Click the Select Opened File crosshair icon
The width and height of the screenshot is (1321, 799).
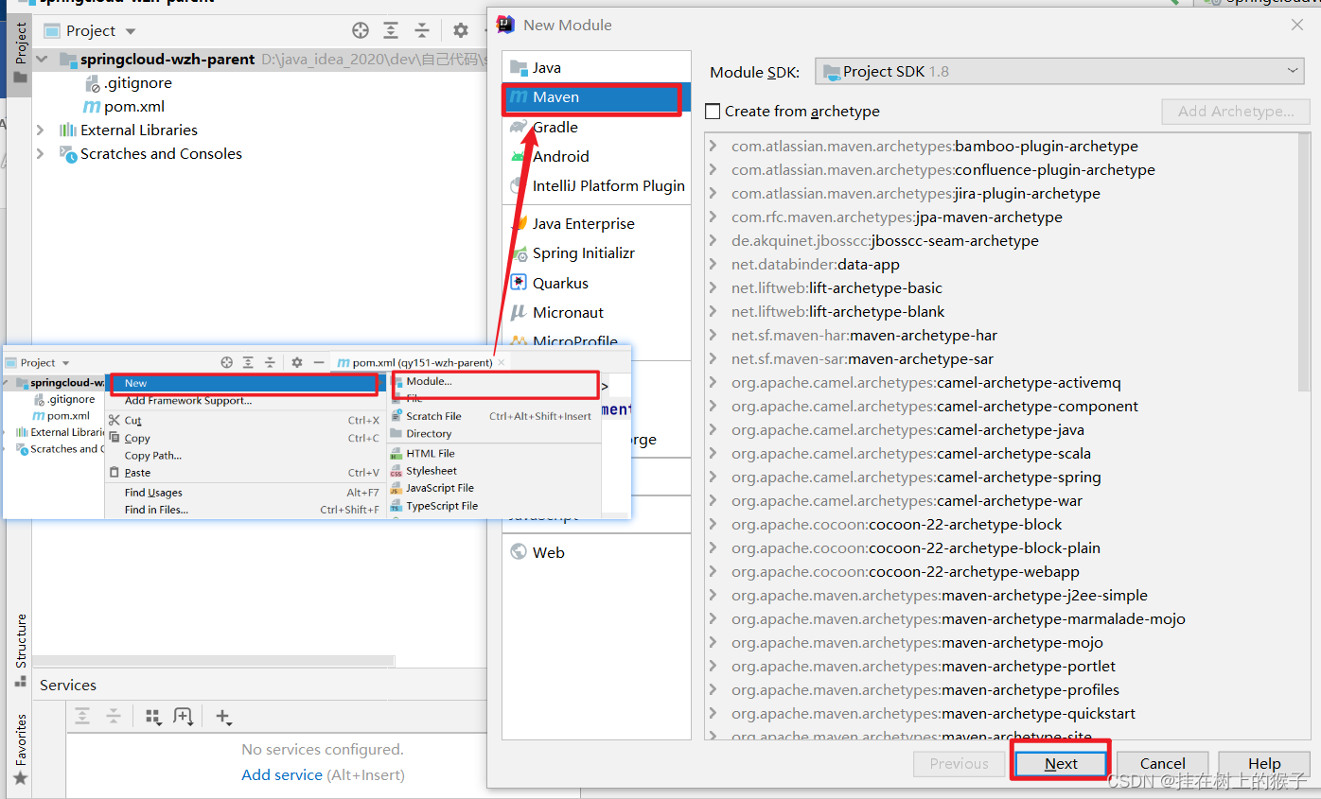click(x=360, y=30)
